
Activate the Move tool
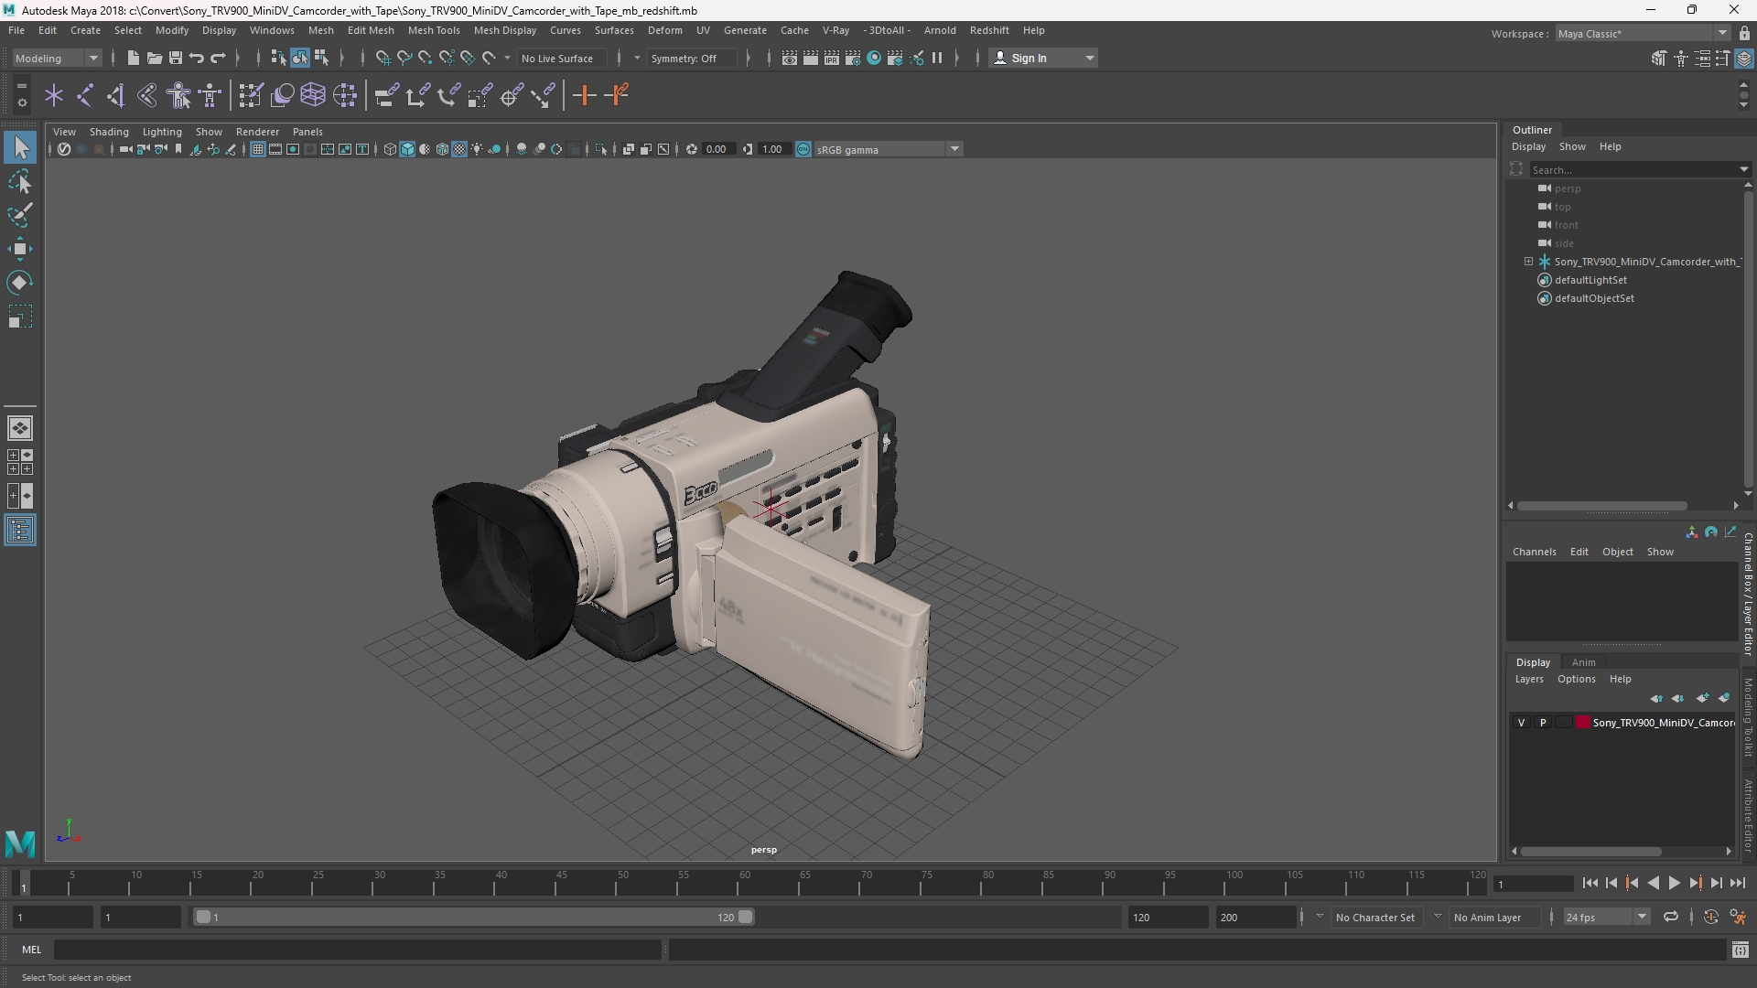(x=20, y=249)
